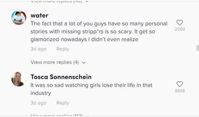
Task: Click water's comment text about personal stories
Action: (99, 31)
